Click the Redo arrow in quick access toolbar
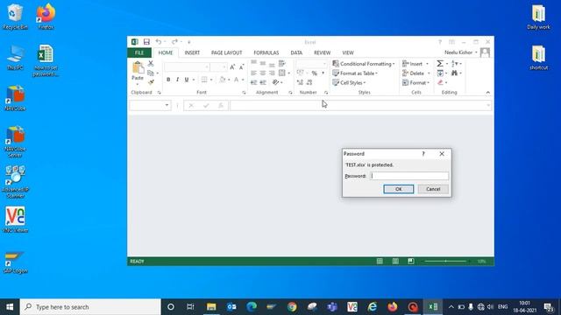 pyautogui.click(x=174, y=42)
